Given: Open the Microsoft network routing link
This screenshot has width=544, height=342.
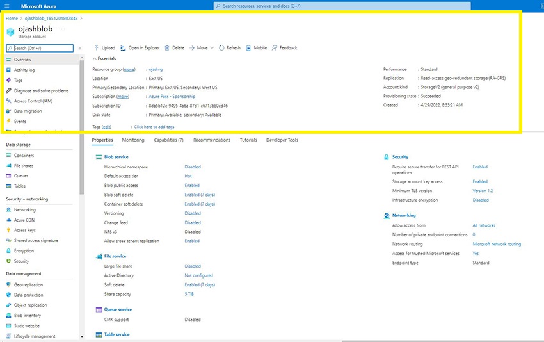Looking at the screenshot, I should [x=497, y=244].
